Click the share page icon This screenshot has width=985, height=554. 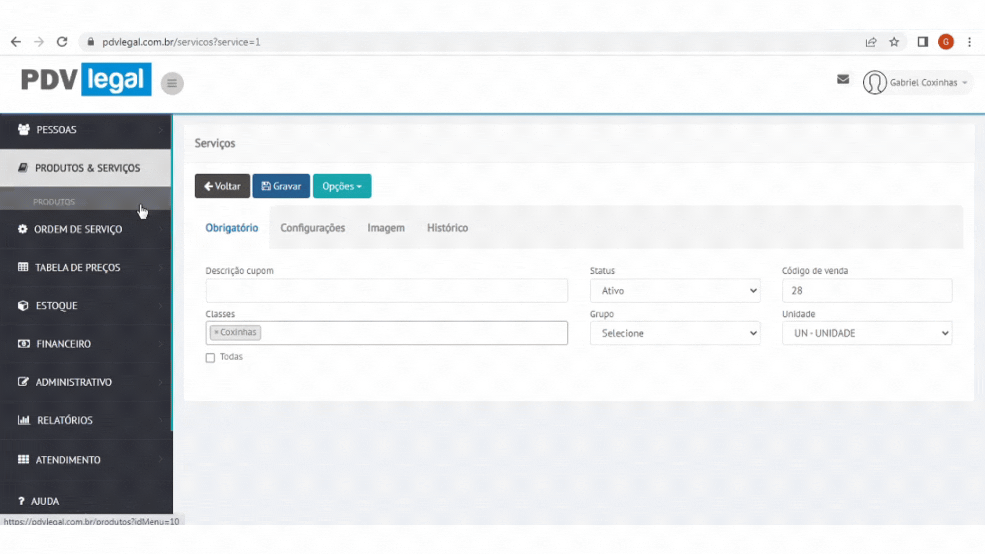coord(871,42)
